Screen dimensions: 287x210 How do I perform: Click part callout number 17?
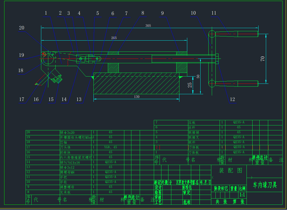(22, 99)
